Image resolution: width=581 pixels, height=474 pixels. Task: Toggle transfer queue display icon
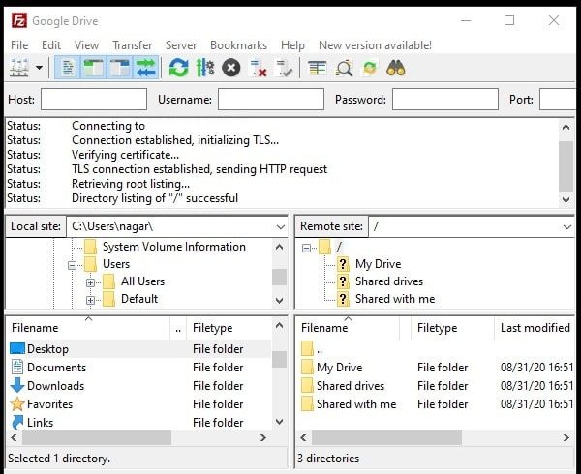coord(145,68)
